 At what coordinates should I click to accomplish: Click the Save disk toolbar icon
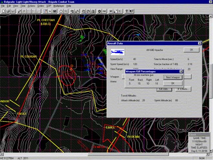tap(13, 11)
